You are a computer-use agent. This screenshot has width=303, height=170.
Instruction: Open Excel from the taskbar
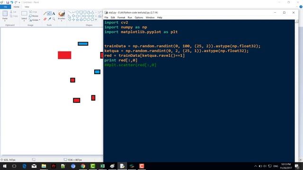click(102, 166)
